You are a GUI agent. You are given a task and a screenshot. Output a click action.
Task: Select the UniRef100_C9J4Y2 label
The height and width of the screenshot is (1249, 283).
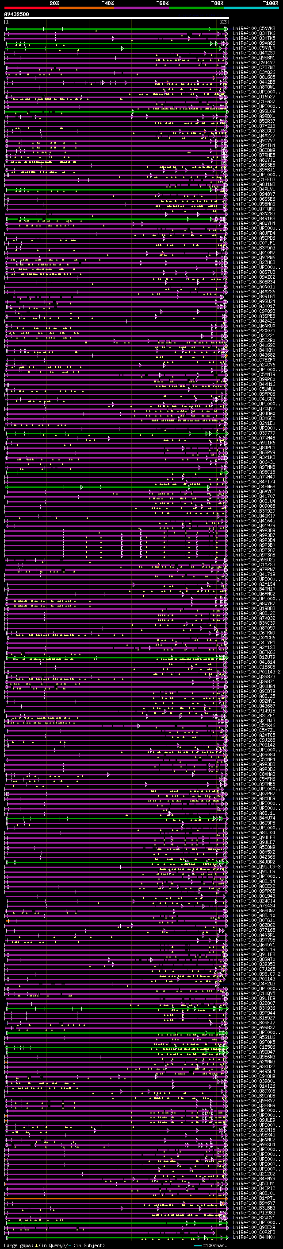254,62
